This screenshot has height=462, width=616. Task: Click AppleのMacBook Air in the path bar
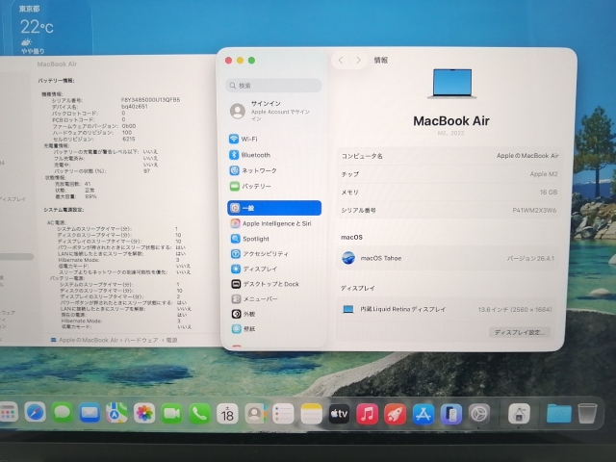[x=89, y=340]
